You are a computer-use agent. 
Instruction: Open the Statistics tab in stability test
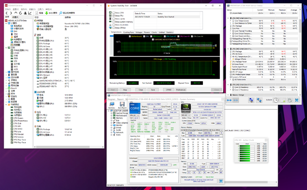pos(170,32)
